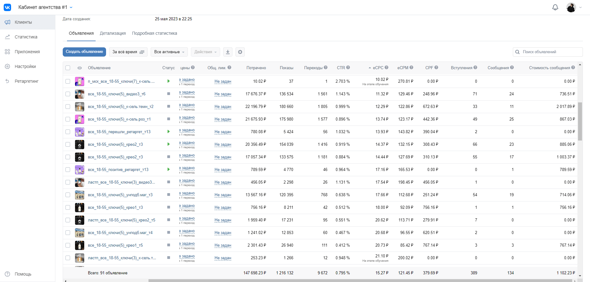The height and width of the screenshot is (282, 590).
Task: Open the Все активные filter dropdown
Action: [x=169, y=52]
